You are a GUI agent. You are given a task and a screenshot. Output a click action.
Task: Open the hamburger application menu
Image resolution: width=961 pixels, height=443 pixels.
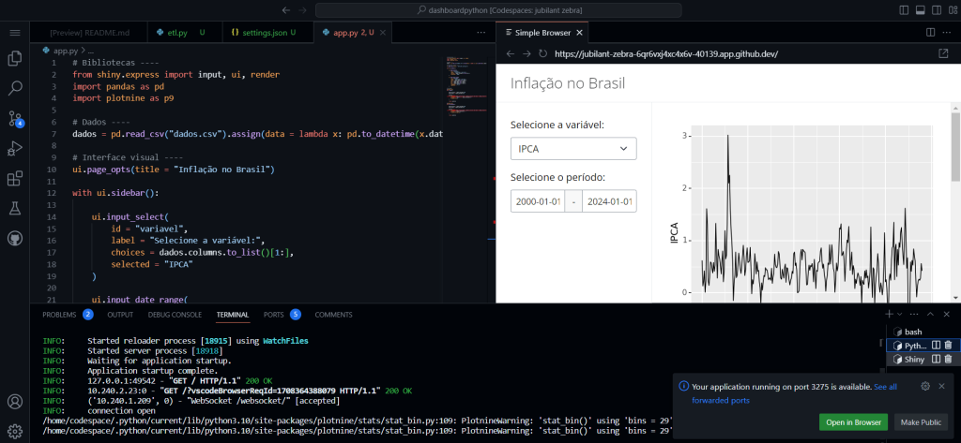pos(15,33)
